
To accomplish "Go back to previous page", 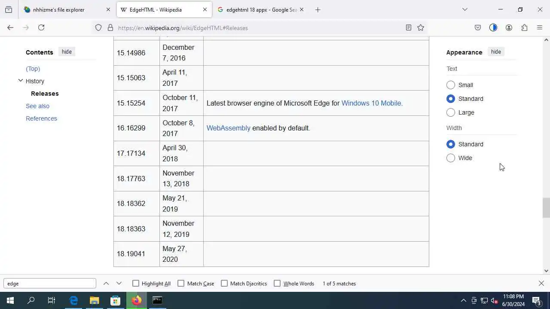I will (x=10, y=27).
